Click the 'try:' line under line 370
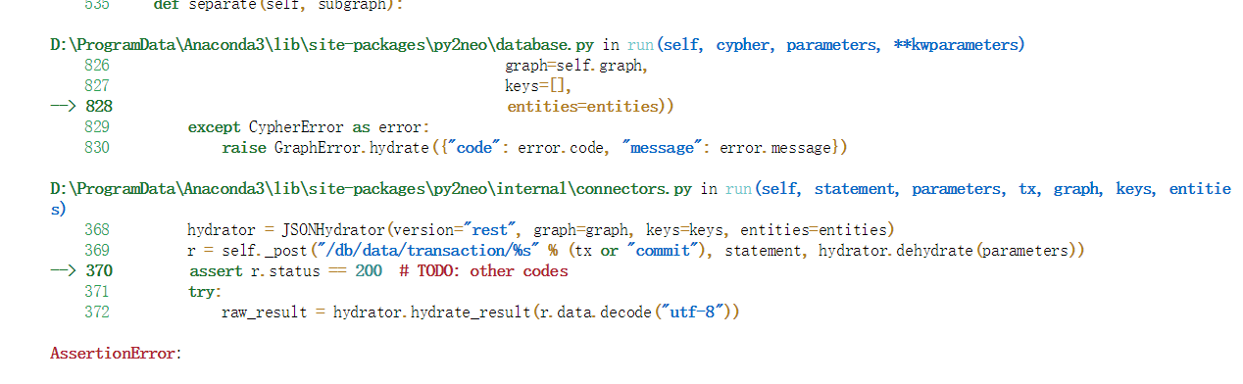1243x384 pixels. (205, 292)
